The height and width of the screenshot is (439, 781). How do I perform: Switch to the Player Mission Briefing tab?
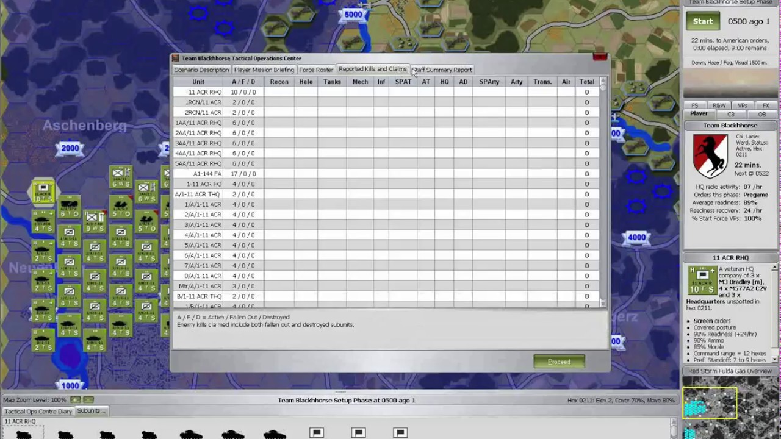coord(264,70)
